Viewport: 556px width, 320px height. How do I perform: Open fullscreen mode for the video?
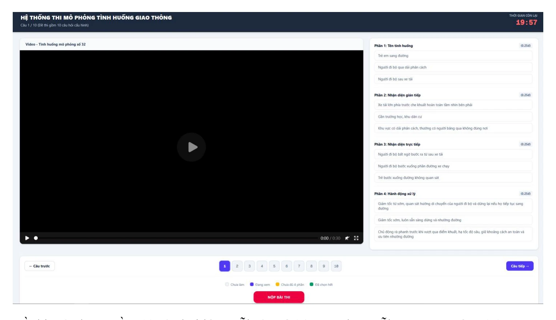click(x=356, y=238)
